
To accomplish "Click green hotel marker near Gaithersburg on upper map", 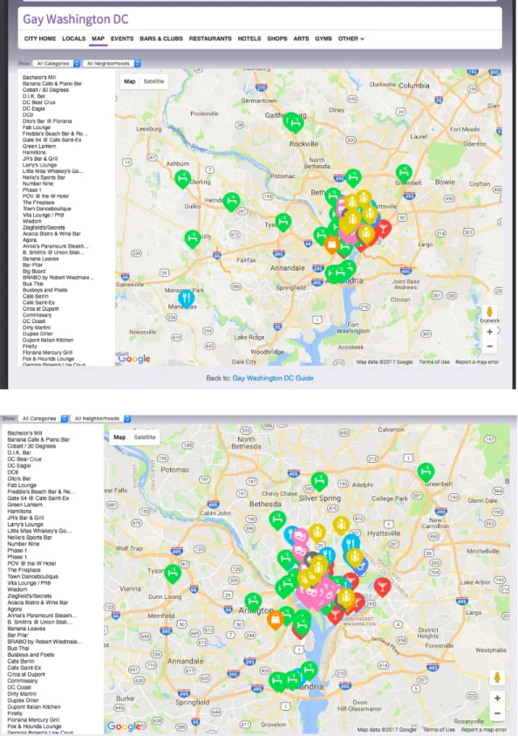I will 294,122.
